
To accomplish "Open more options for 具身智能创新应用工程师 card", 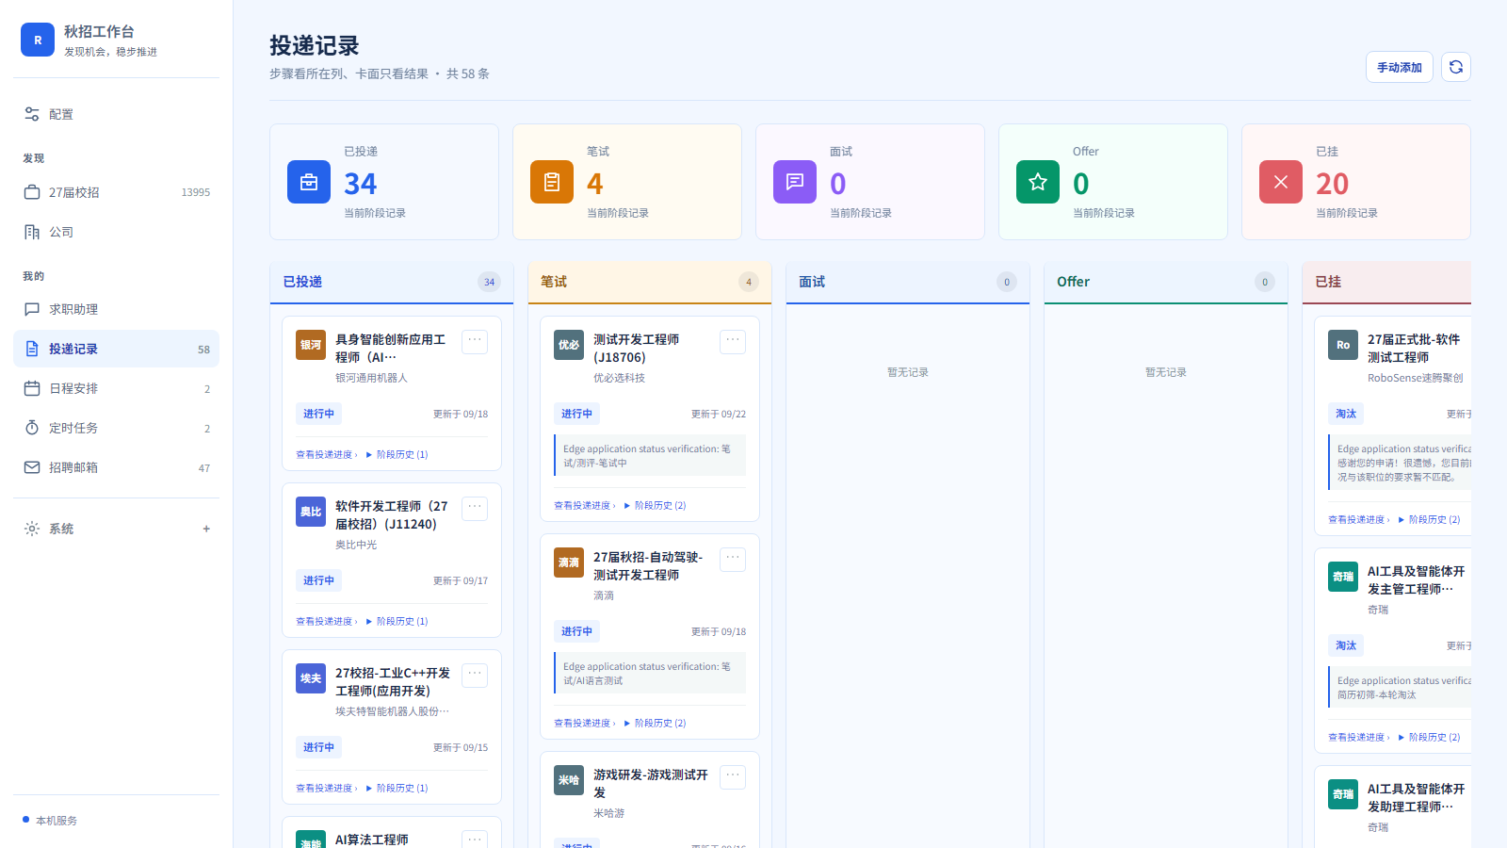I will pyautogui.click(x=475, y=341).
